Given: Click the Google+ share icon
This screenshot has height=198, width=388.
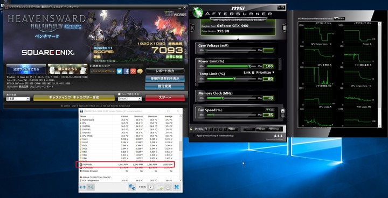Looking at the screenshot, I should pos(133,71).
